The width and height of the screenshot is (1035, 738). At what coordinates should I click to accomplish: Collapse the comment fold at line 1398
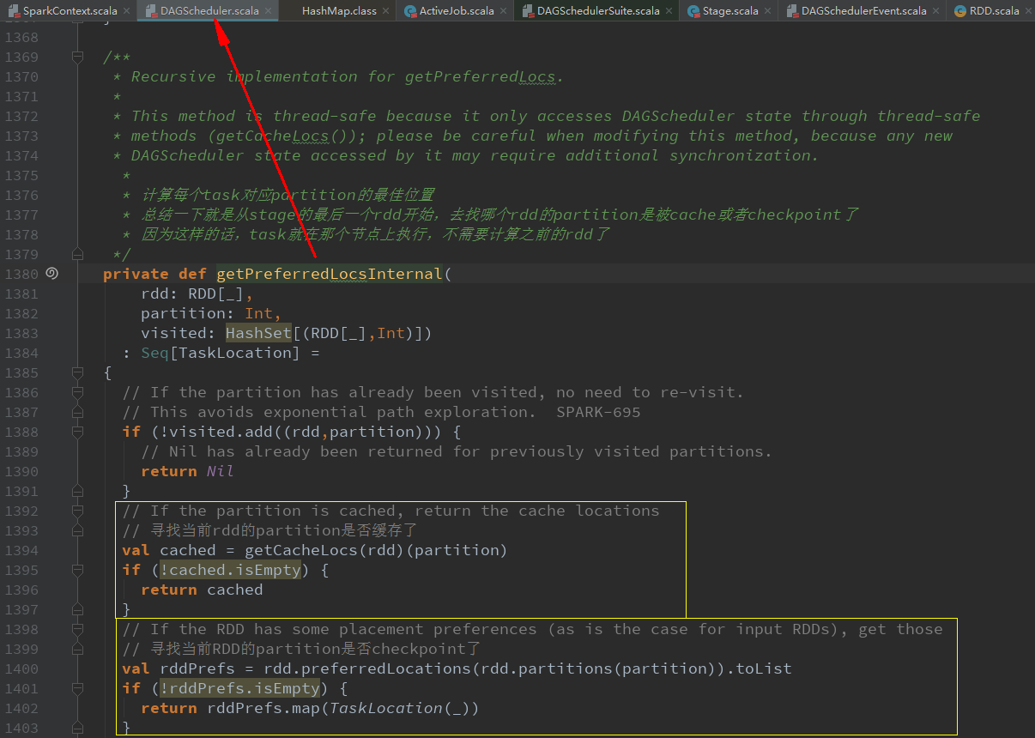pos(78,629)
